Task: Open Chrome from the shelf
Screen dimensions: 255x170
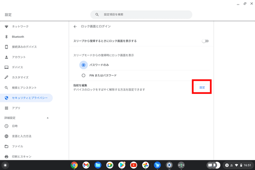Action: point(74,165)
